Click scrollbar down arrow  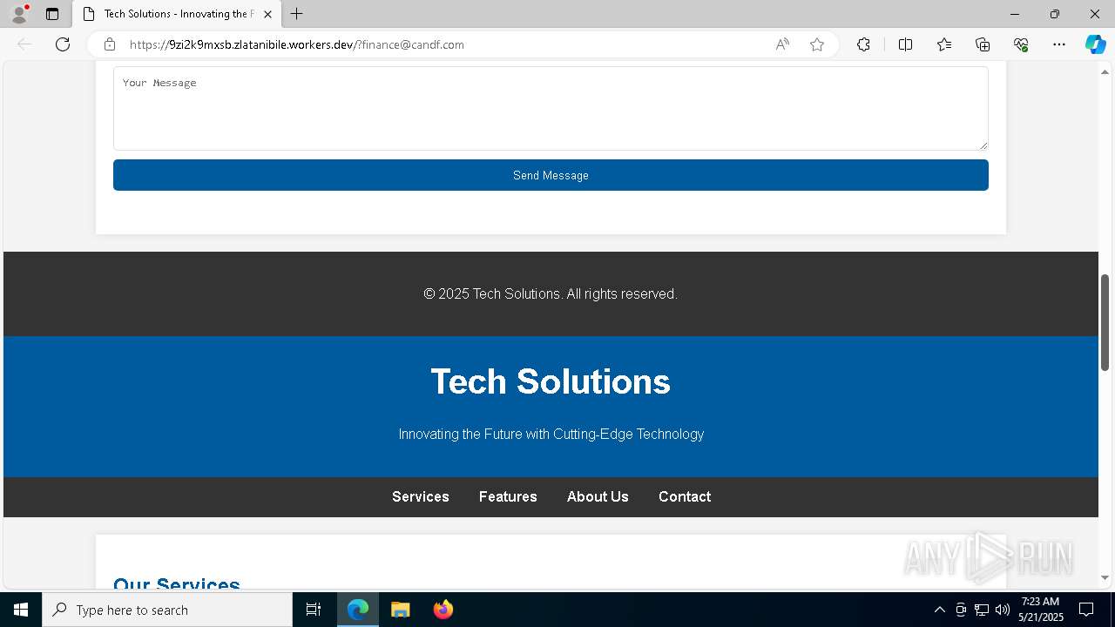coord(1105,577)
